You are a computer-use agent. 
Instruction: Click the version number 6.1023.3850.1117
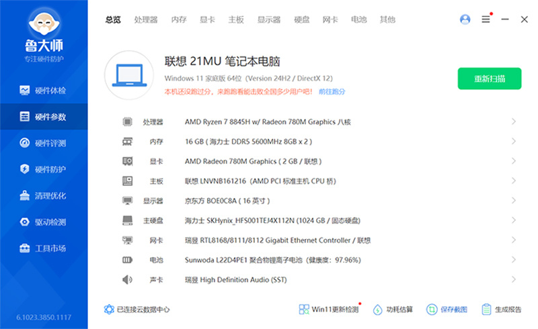44,318
